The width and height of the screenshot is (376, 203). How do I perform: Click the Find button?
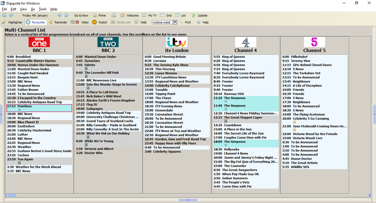click(185, 22)
